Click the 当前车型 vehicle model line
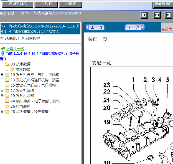The height and width of the screenshot is (164, 173). [40, 13]
